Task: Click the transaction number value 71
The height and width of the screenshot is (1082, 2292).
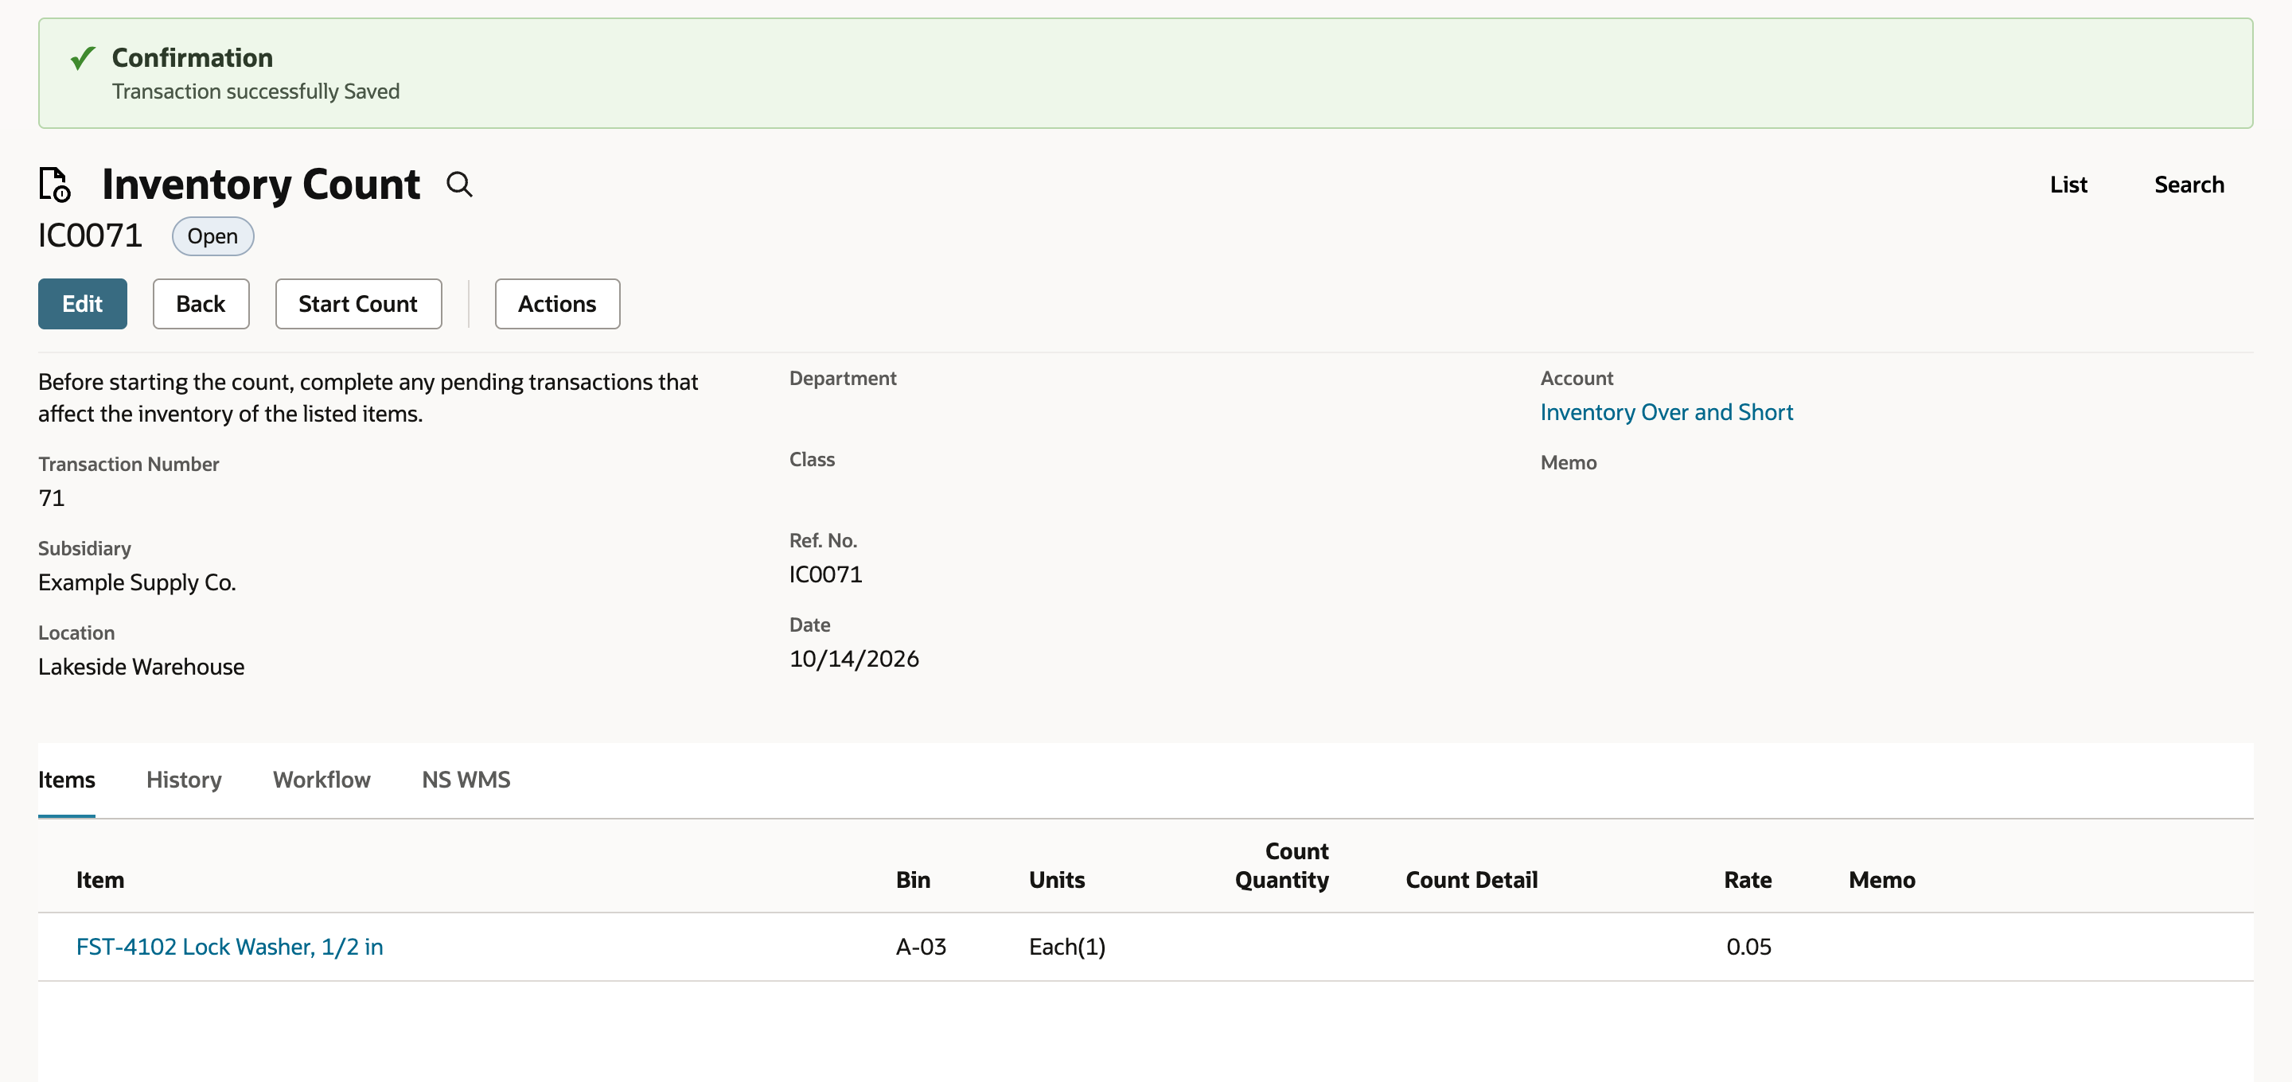Action: pos(52,497)
